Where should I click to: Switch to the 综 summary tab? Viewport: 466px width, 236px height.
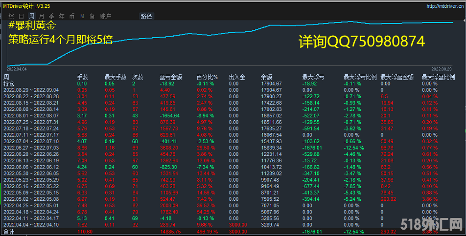click(x=11, y=16)
